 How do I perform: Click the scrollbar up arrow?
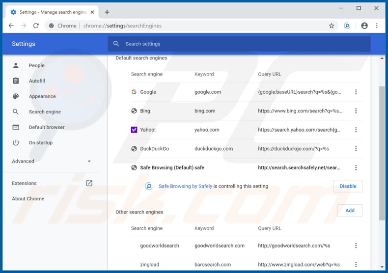pyautogui.click(x=382, y=58)
